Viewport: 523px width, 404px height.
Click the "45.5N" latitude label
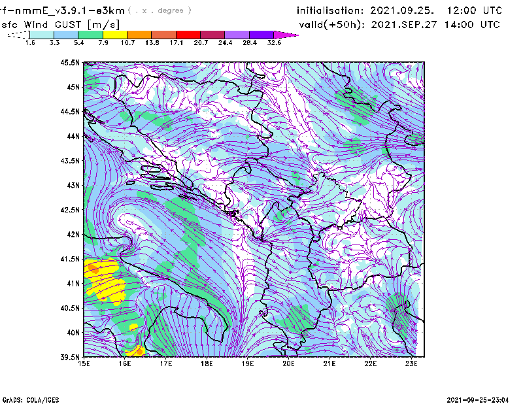tap(70, 62)
